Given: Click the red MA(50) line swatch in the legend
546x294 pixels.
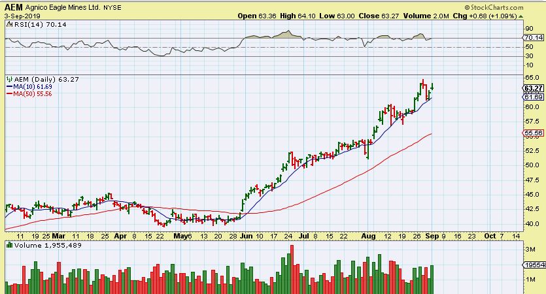Looking at the screenshot, I should pos(9,94).
